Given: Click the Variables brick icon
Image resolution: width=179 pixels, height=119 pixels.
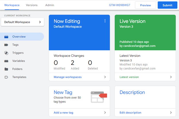Looking at the screenshot, I should pos(6,61).
